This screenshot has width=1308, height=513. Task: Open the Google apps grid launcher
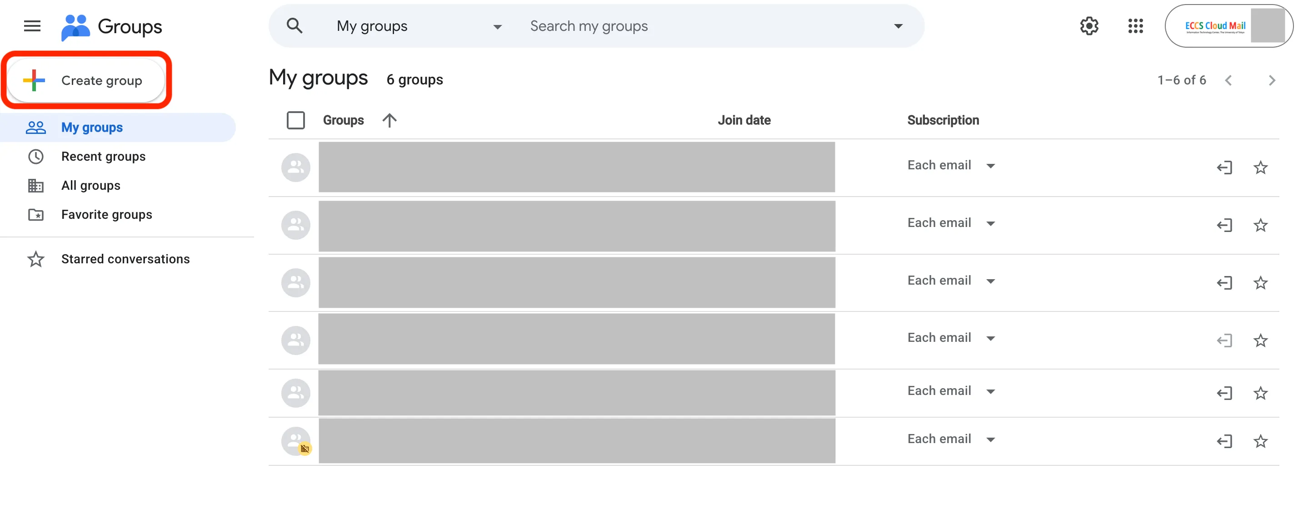[x=1135, y=26]
